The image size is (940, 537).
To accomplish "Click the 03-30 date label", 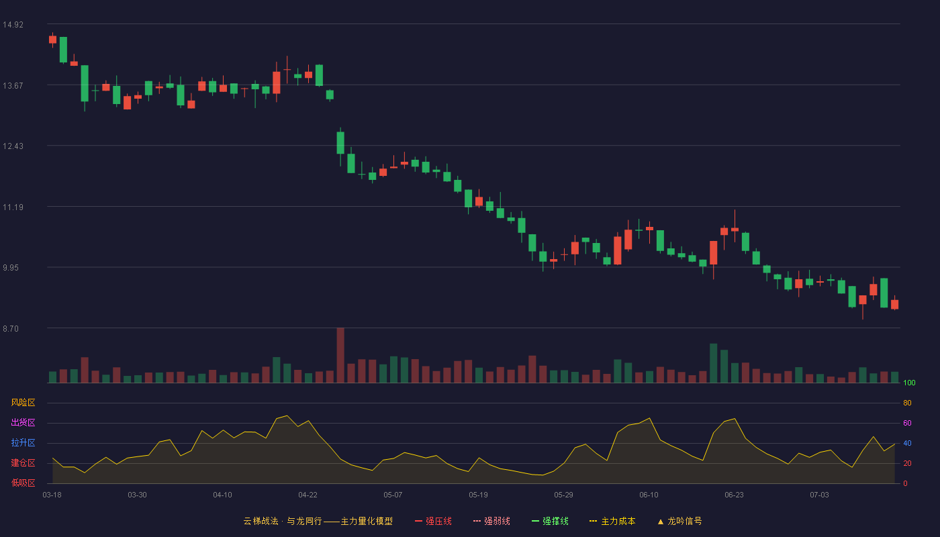I will pyautogui.click(x=137, y=495).
